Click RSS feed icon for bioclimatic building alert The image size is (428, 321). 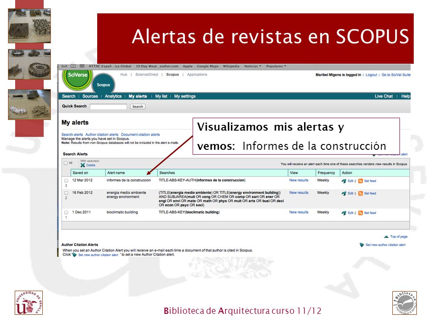point(360,213)
